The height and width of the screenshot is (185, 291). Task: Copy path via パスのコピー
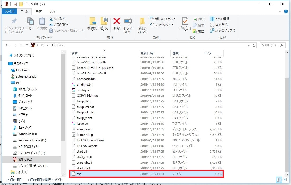tap(59, 24)
